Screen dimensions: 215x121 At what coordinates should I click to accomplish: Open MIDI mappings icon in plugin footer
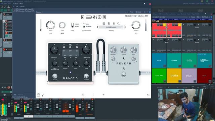pos(39,95)
